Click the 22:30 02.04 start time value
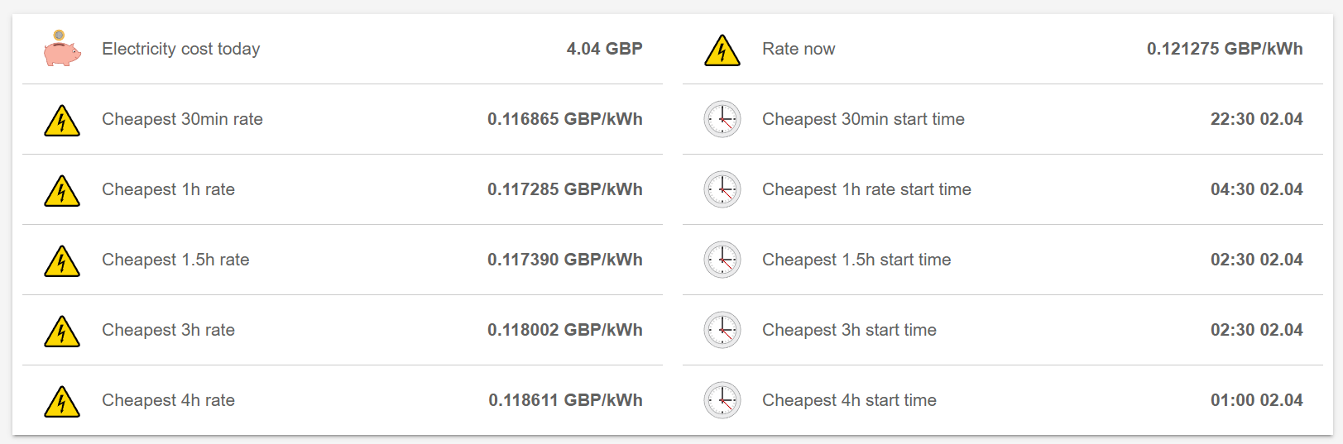Screen dimensions: 1343x444 pos(1256,119)
